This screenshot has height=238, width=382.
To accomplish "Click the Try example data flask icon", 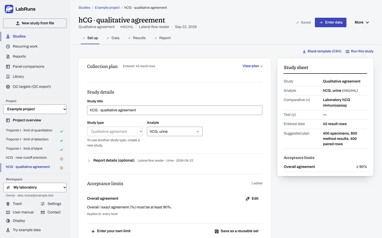I will pyautogui.click(x=8, y=230).
